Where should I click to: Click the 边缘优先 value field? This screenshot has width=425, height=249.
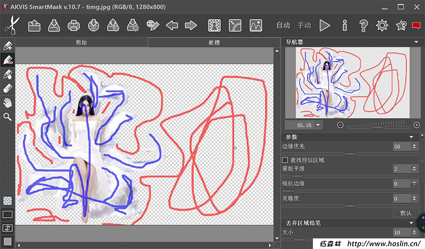tap(402, 147)
